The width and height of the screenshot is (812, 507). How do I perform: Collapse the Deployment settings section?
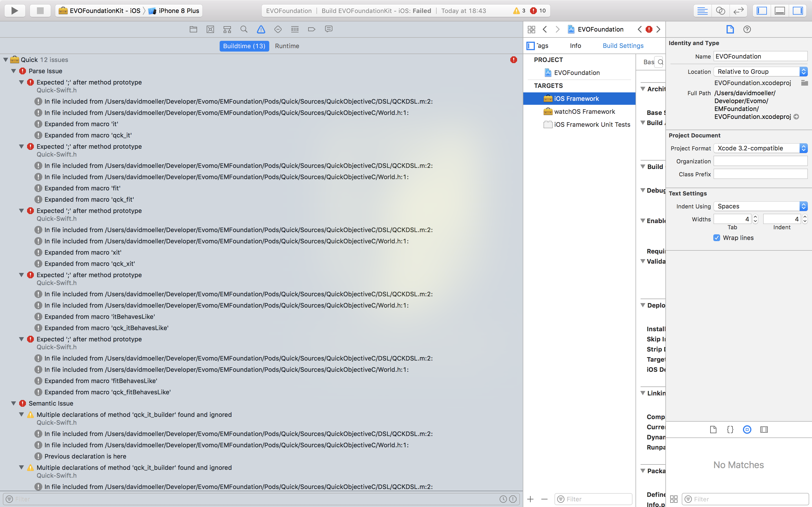tap(643, 305)
